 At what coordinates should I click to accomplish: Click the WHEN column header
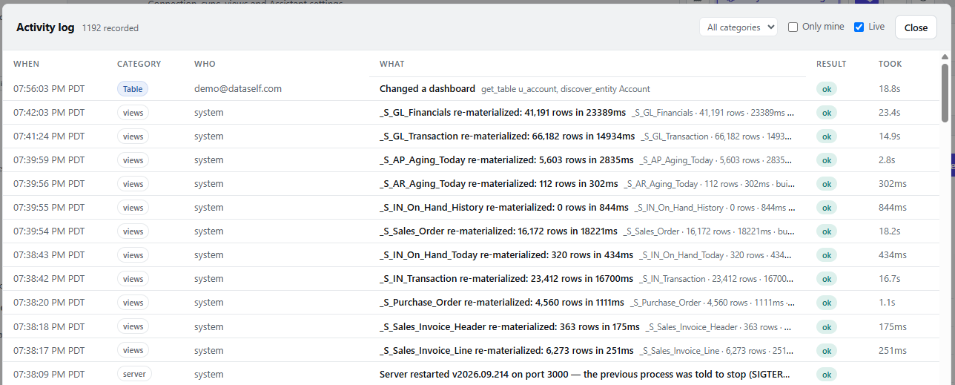pos(27,64)
